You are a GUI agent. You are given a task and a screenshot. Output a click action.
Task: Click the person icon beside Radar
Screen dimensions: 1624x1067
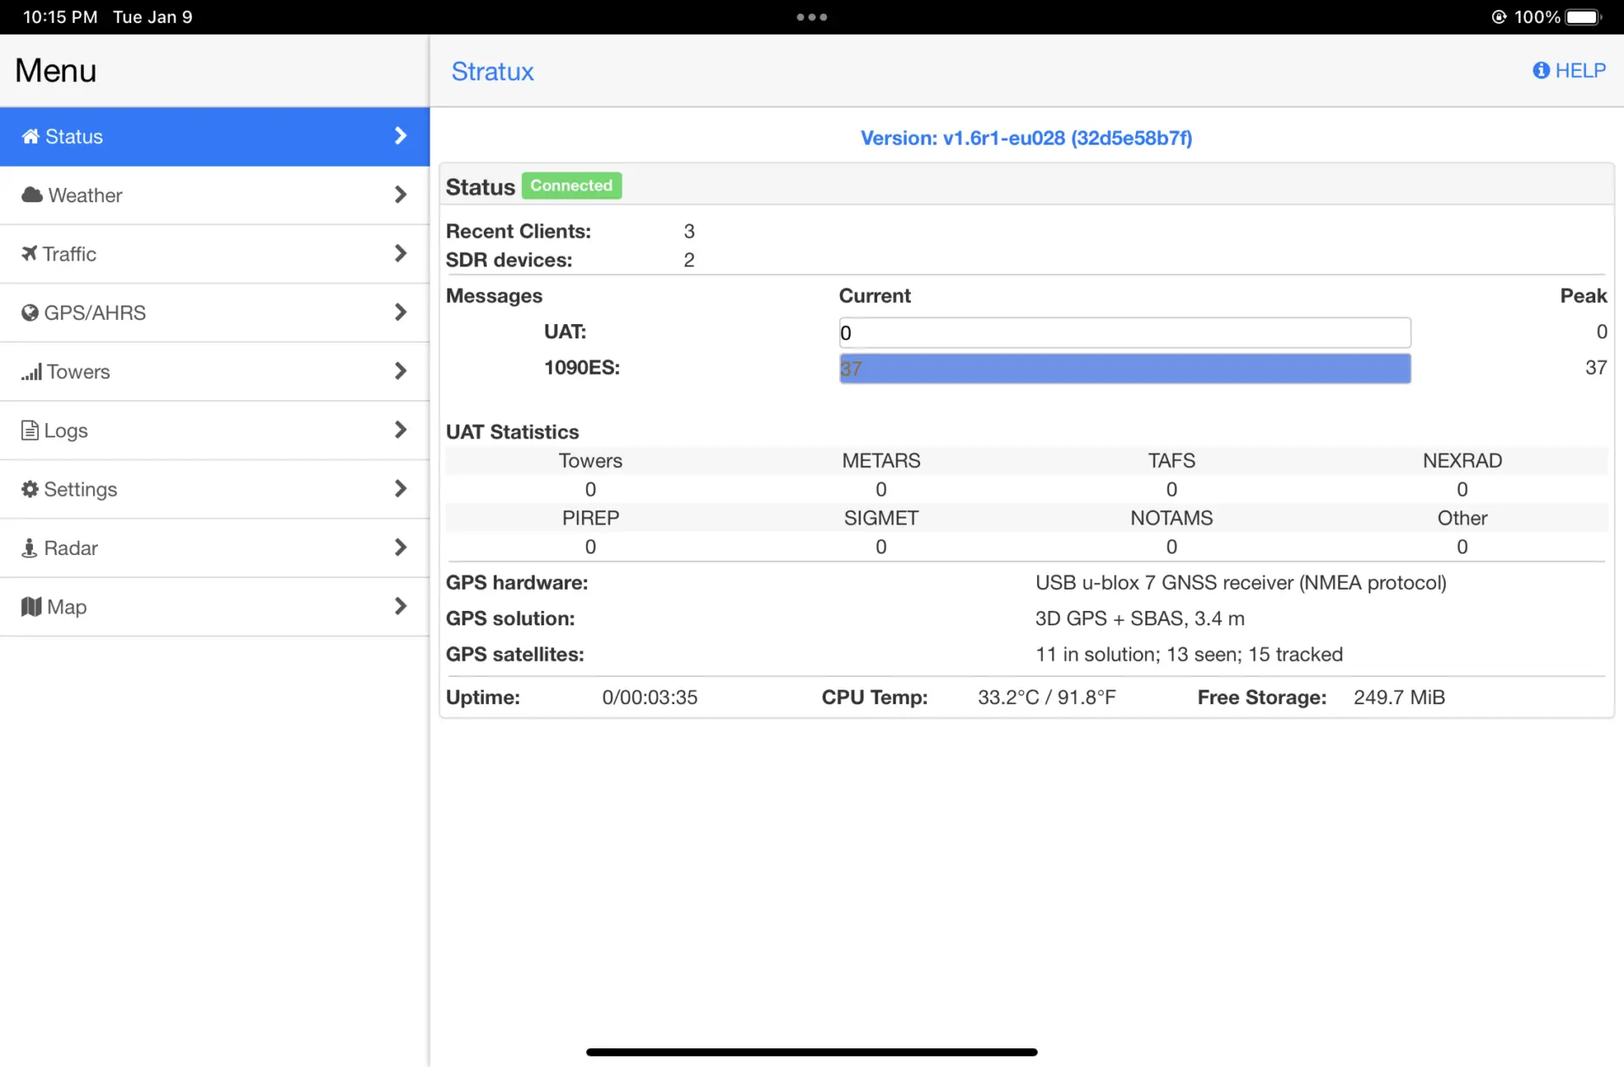[x=29, y=547]
